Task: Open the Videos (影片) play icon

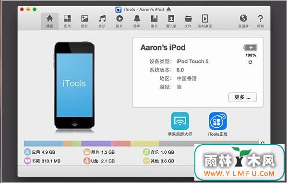Action: pyautogui.click(x=120, y=21)
